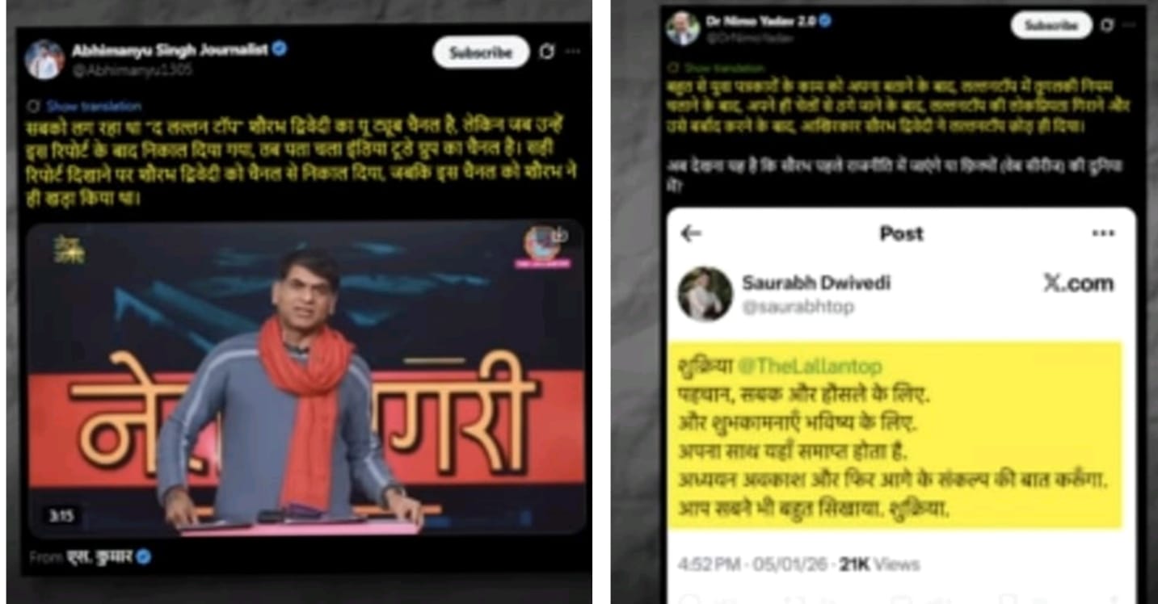Click verified badge next to Abhimanyu Singh Journalist

point(280,50)
